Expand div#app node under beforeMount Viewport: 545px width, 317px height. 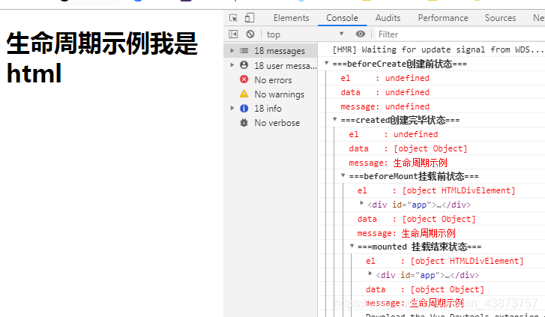click(x=361, y=203)
